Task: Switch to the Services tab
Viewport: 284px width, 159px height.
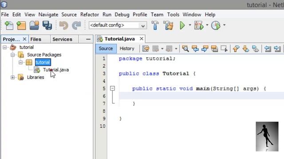Action: coord(64,39)
